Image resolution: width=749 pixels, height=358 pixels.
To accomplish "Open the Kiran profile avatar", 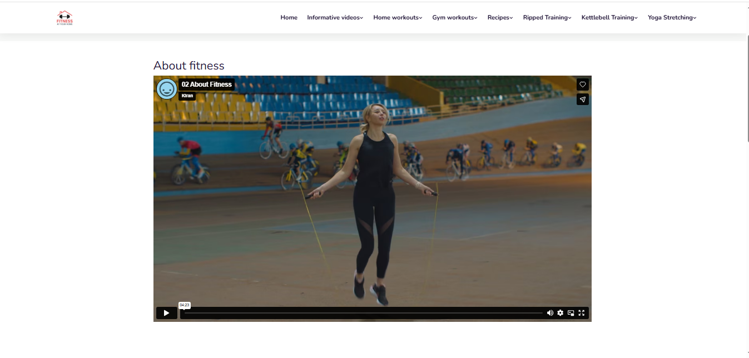I will [x=166, y=89].
